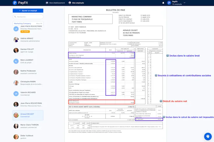Select Rémi LAURENT's RL initials avatar

[x=16, y=61]
